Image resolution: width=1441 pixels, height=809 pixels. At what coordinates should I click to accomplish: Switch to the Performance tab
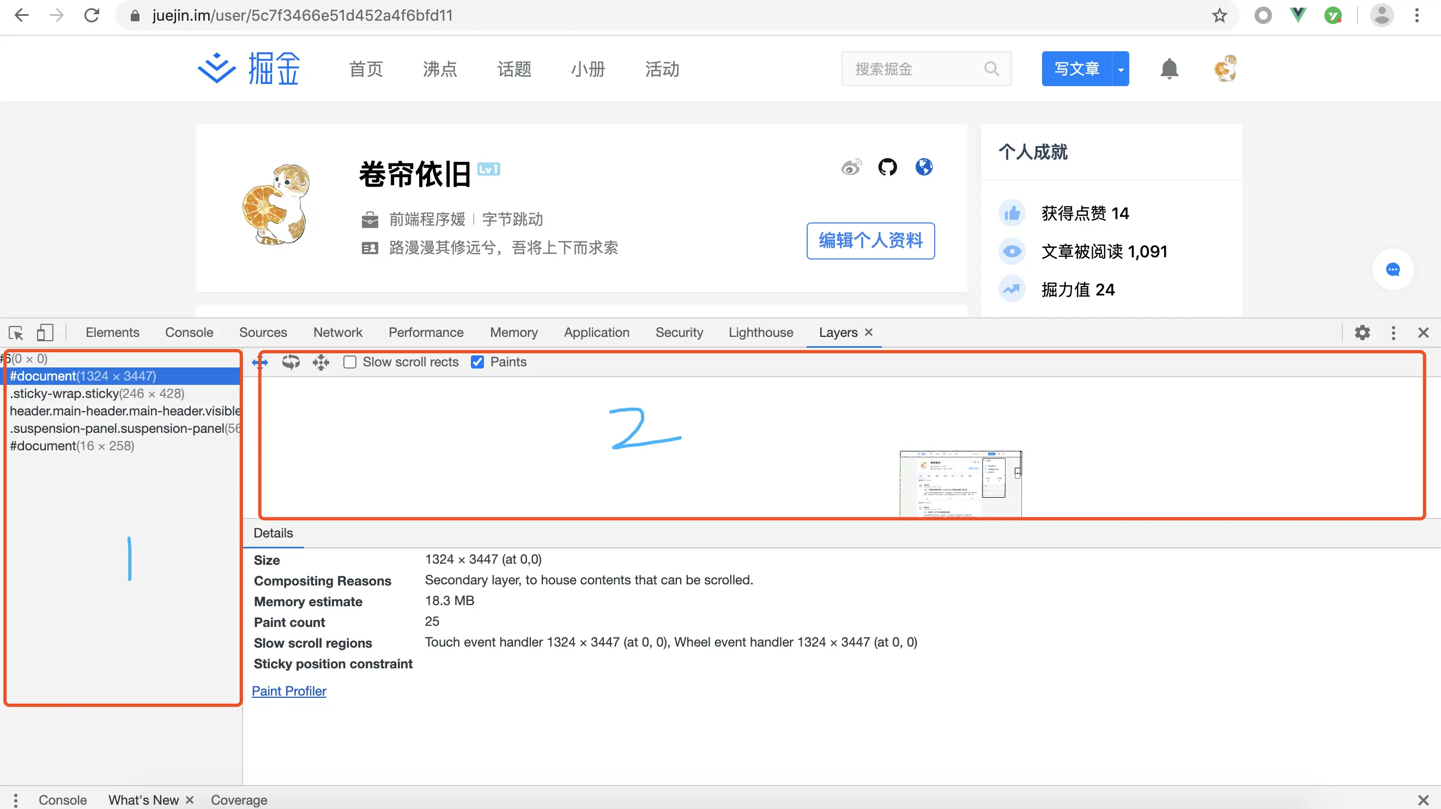[426, 333]
